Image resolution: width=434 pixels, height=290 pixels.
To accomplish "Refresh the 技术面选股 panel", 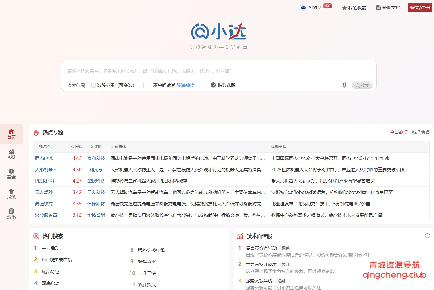I will tap(427, 235).
